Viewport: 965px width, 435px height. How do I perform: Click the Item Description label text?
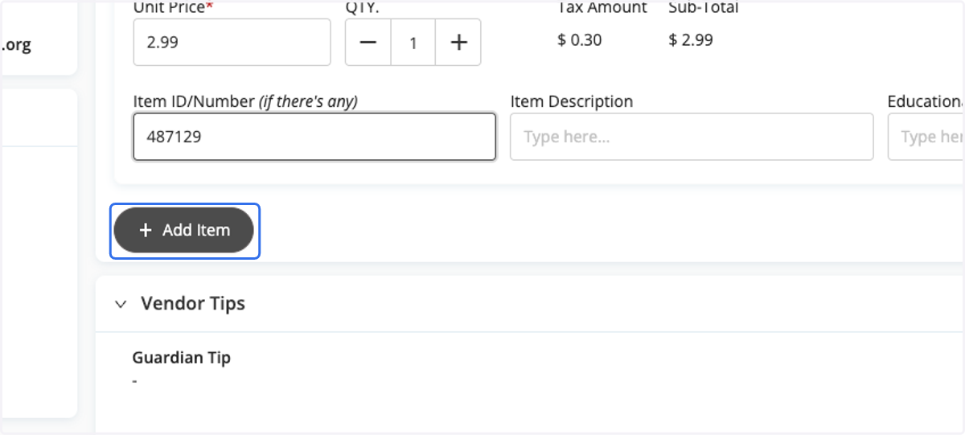[x=572, y=101]
